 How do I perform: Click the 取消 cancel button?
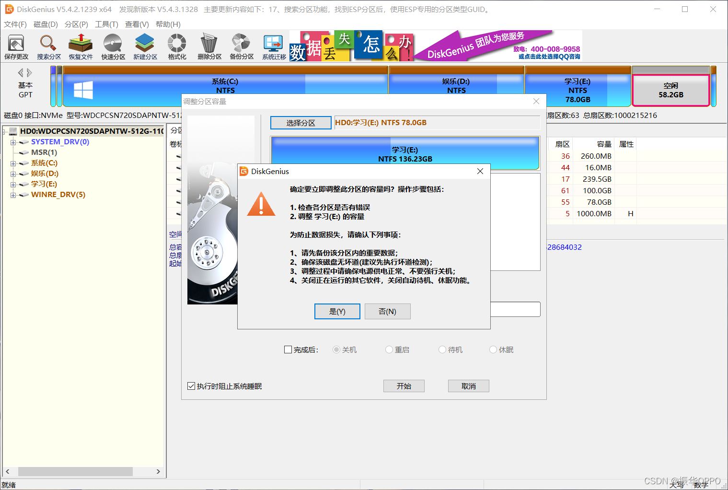pos(469,386)
